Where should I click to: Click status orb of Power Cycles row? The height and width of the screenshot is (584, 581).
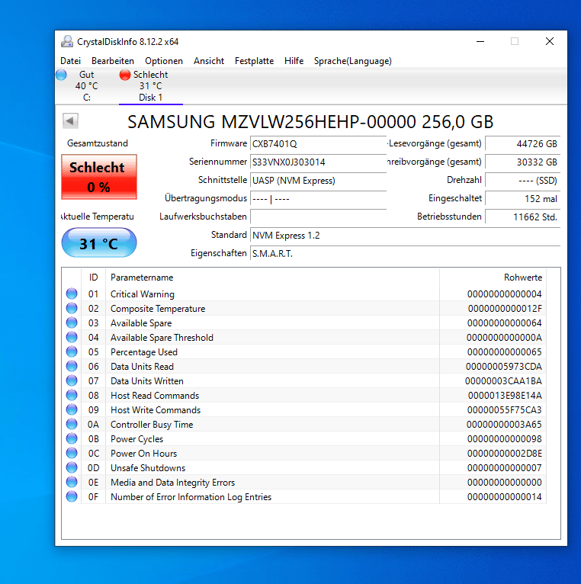pyautogui.click(x=72, y=438)
